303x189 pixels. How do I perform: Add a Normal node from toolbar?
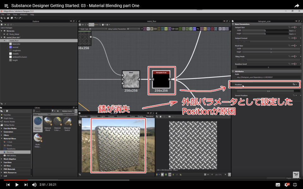194,29
